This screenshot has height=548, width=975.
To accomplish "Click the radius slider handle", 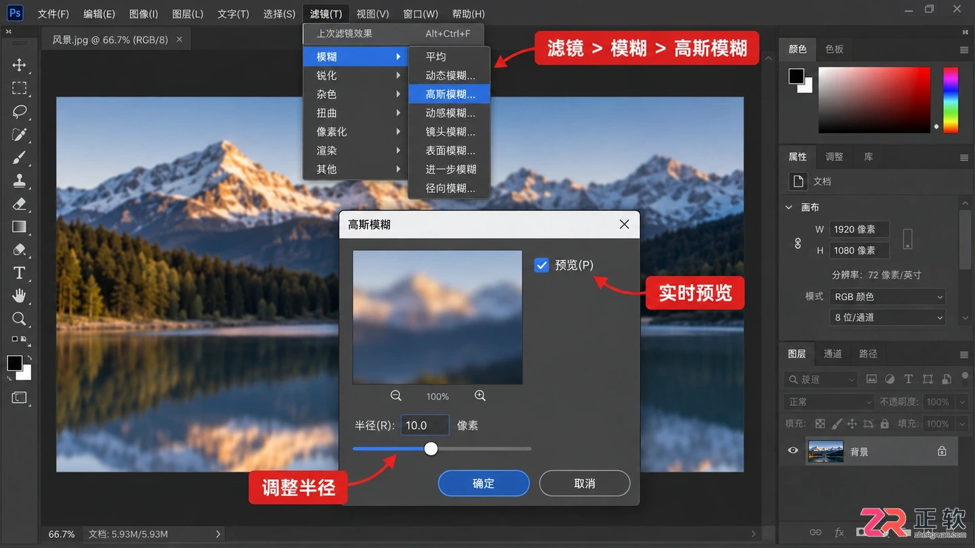I will point(431,449).
